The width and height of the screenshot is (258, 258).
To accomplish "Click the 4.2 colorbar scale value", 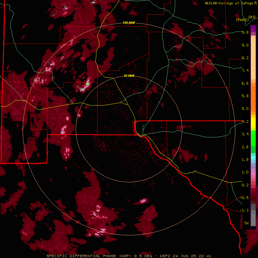I will [x=245, y=122].
